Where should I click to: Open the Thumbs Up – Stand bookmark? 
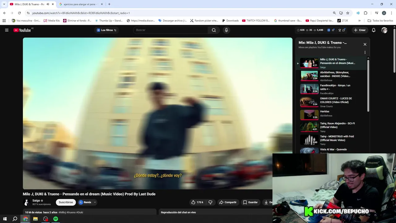click(x=109, y=21)
